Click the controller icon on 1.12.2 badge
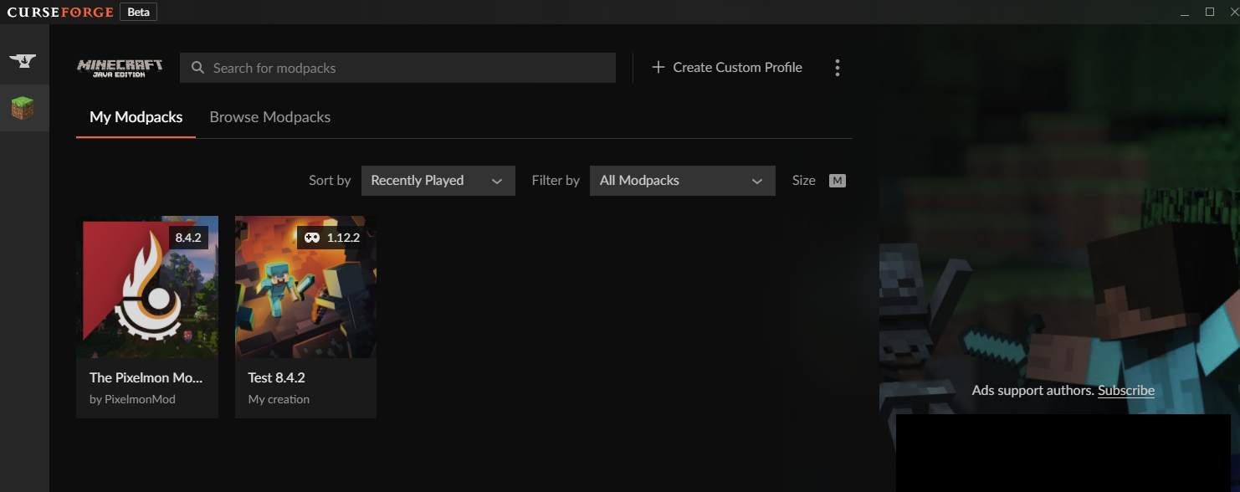This screenshot has width=1240, height=492. (x=312, y=238)
